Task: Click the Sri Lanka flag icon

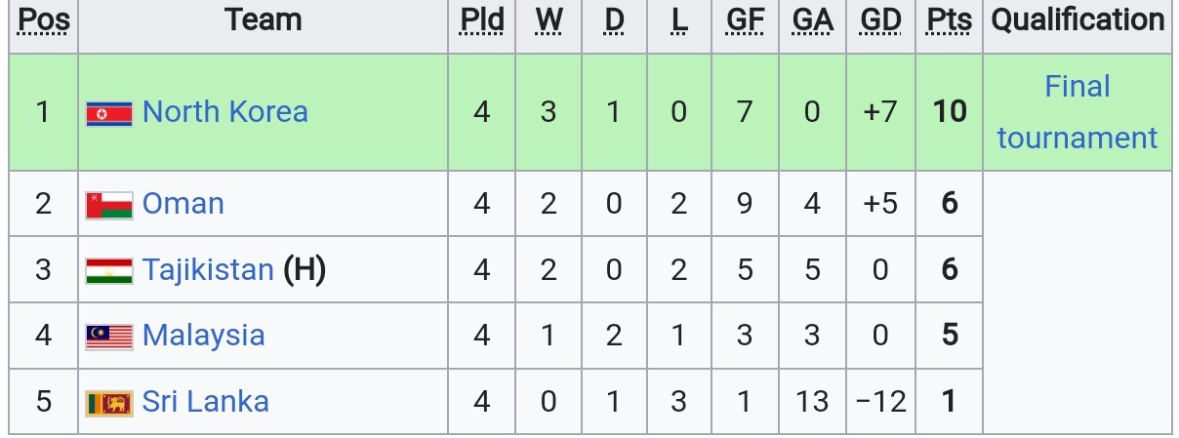Action: [x=109, y=403]
